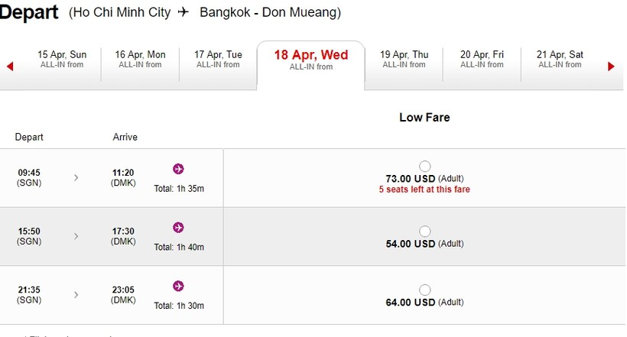This screenshot has width=627, height=337.
Task: Click the chevron arrow in the 15:50 flight row
Action: (76, 236)
